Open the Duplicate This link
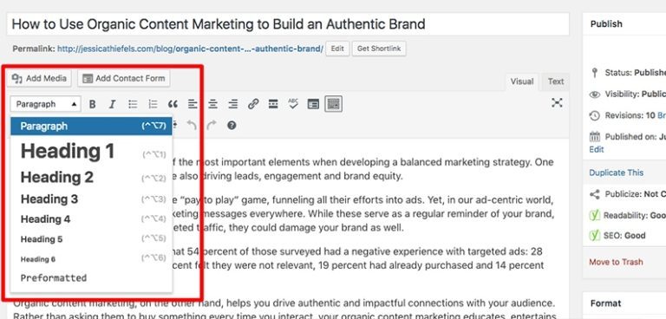The height and width of the screenshot is (319, 666). tap(616, 173)
